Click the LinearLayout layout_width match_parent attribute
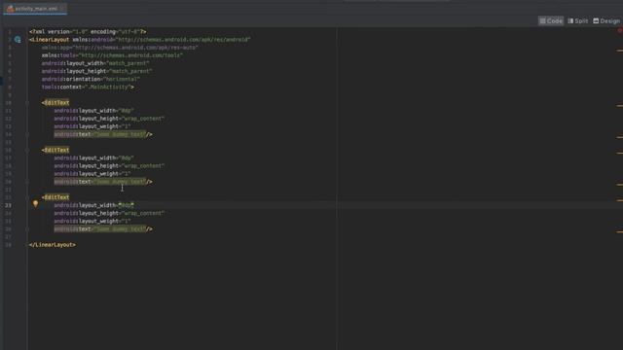 pos(95,63)
